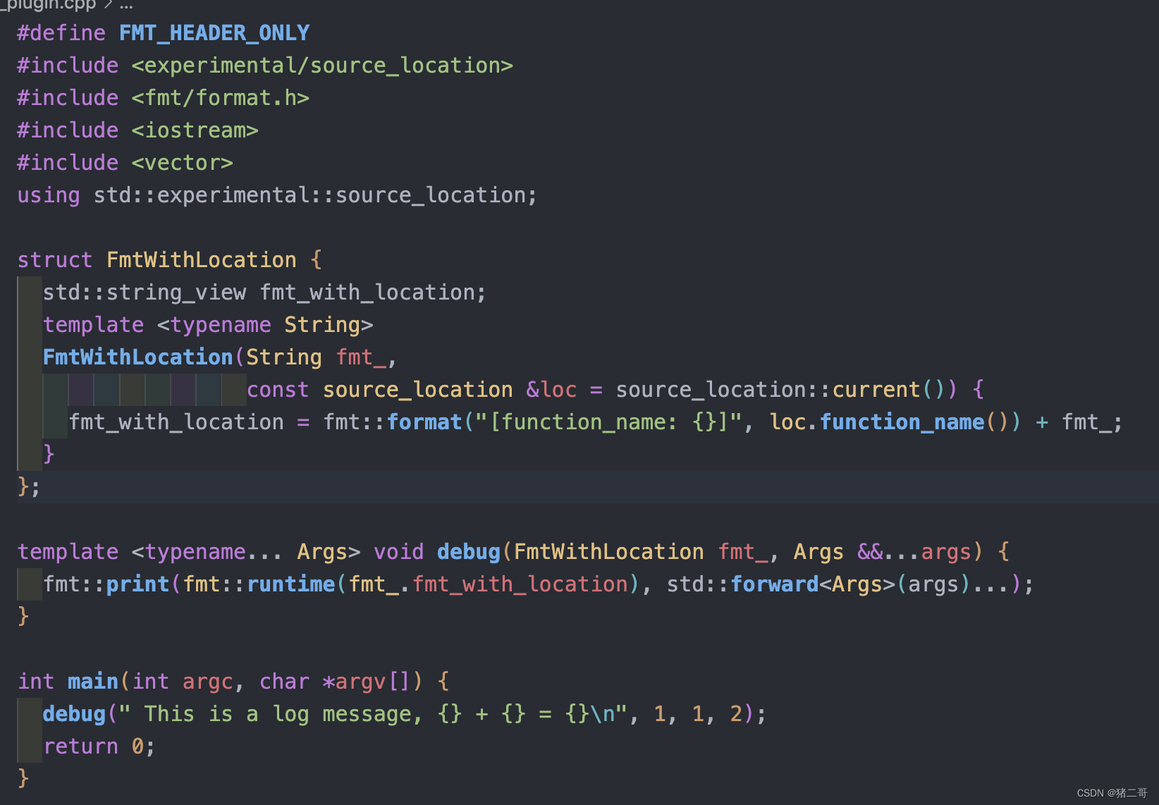1159x805 pixels.
Task: Click the return 0 statement
Action: [99, 746]
